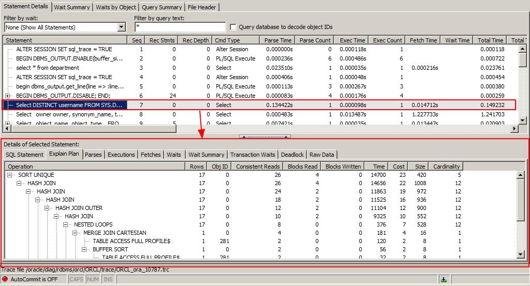The height and width of the screenshot is (286, 530).
Task: Toggle Query database to decode object IDs
Action: pos(233,27)
